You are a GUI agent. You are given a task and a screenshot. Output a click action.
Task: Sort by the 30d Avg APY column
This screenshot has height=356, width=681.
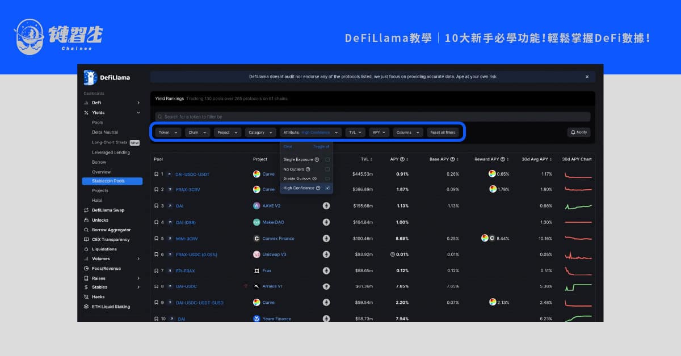coord(537,159)
